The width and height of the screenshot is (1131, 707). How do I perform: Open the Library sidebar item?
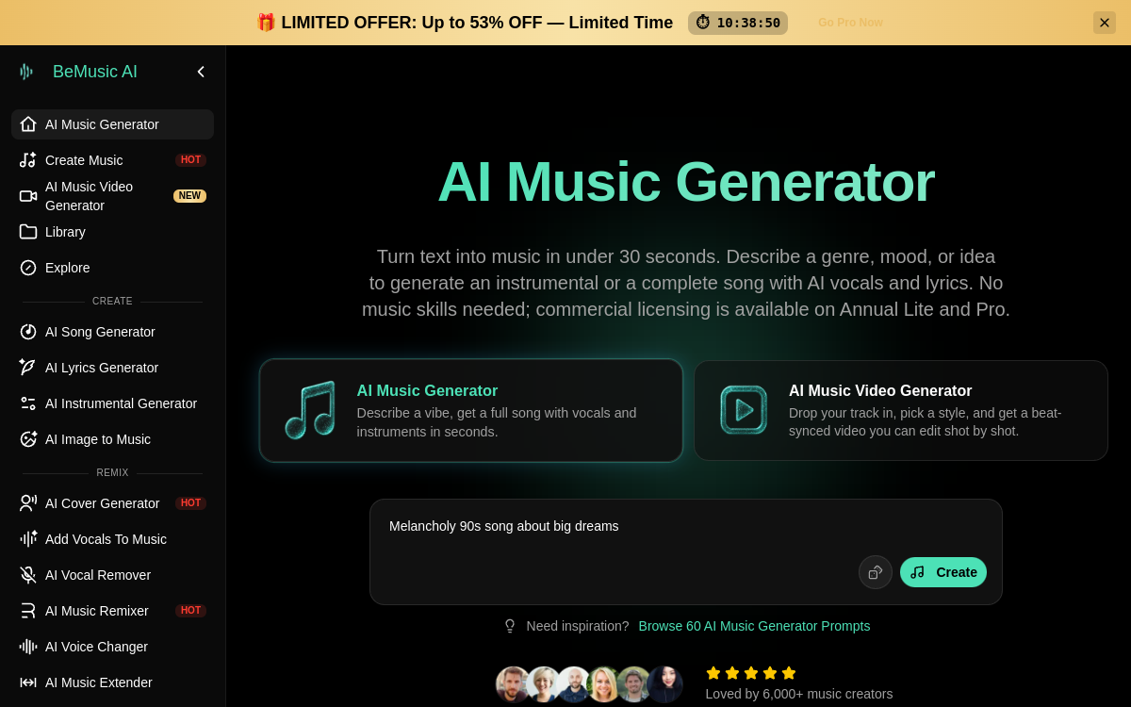click(112, 232)
